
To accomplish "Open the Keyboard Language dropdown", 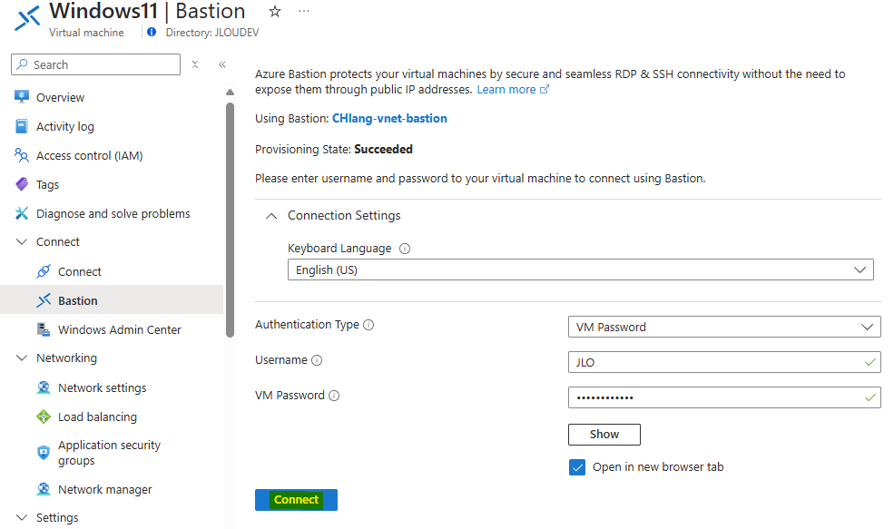I will point(580,269).
